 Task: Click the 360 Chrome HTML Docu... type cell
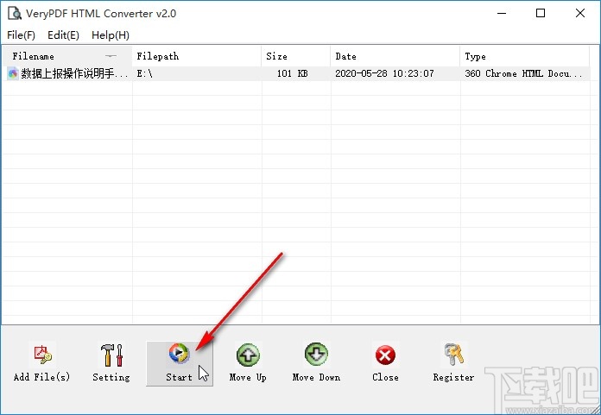[523, 73]
